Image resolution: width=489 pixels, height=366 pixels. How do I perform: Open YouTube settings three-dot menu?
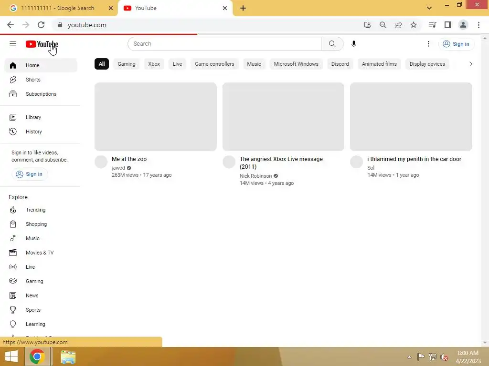(x=428, y=44)
